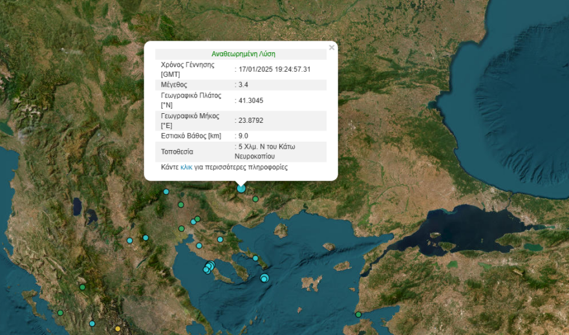Viewport: 569px width, 335px height.
Task: Click the 'Αναθεωρημένη Λύση' popup title
Action: coord(243,54)
